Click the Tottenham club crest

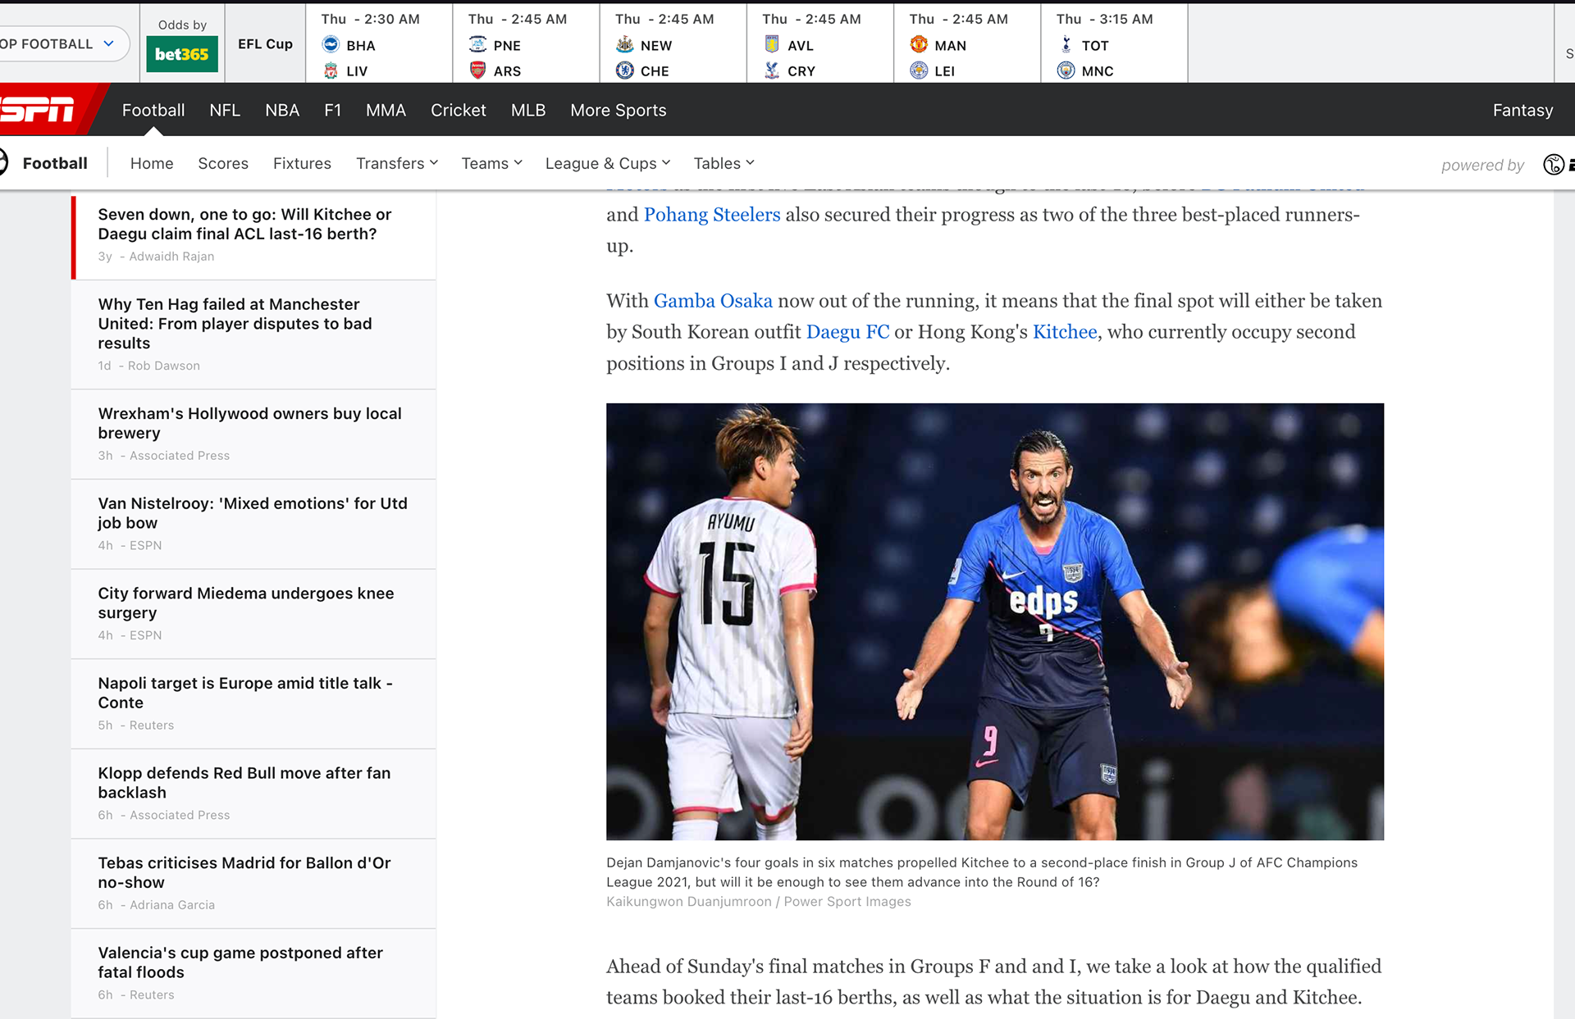click(x=1066, y=44)
